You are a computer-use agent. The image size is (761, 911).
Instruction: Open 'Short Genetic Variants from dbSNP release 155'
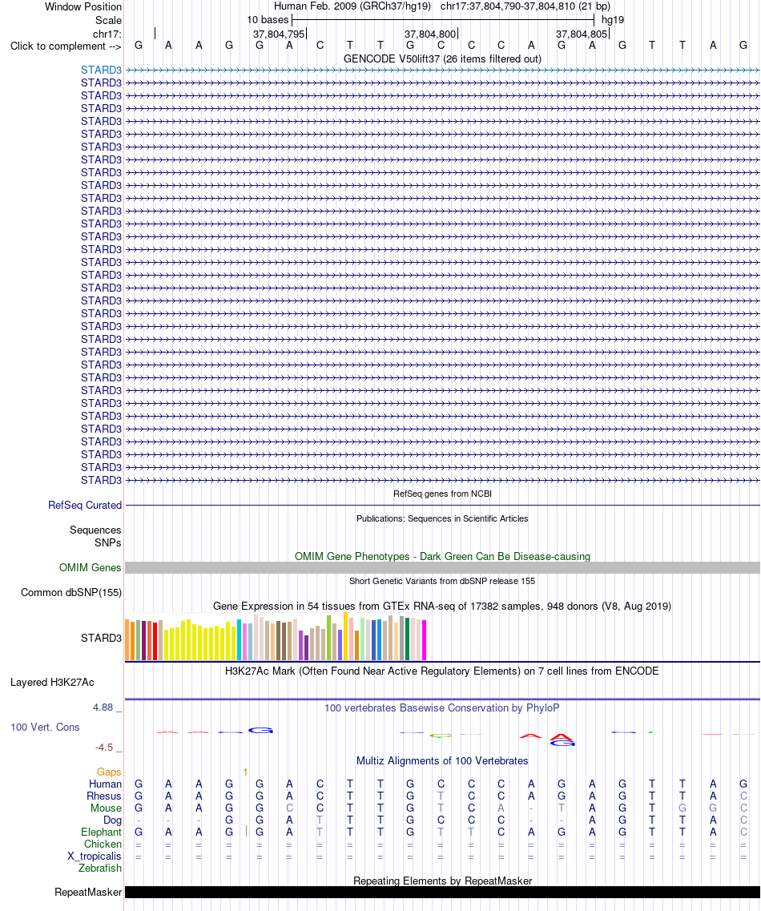coord(442,581)
